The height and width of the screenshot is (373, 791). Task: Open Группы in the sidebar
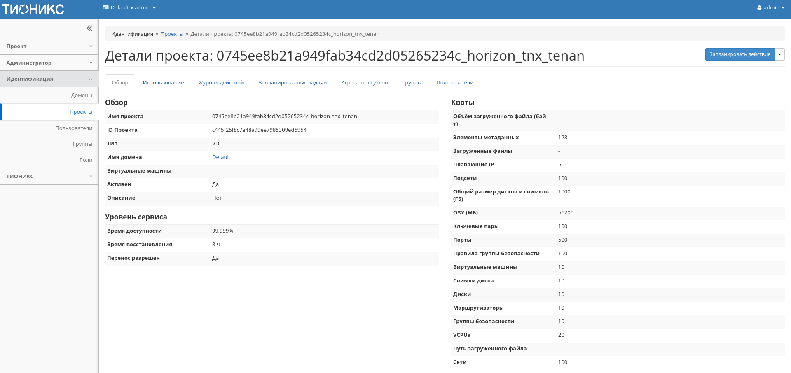(x=82, y=144)
